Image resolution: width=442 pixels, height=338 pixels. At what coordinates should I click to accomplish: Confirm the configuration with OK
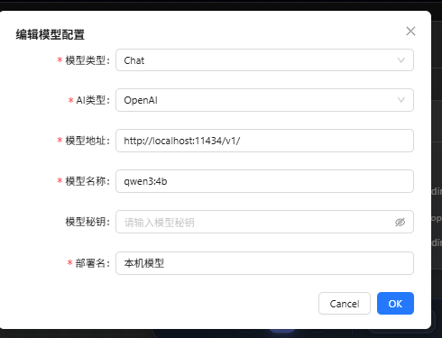coord(395,304)
